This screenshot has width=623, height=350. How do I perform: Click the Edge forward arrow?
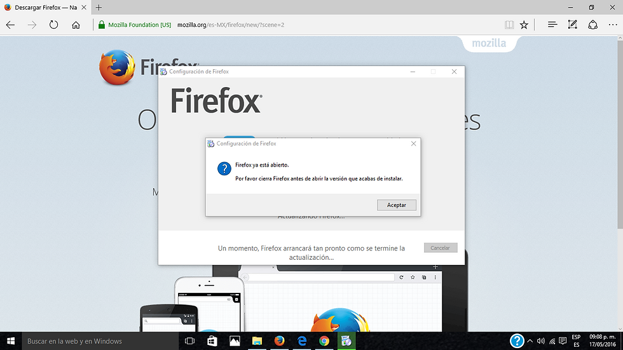click(32, 25)
